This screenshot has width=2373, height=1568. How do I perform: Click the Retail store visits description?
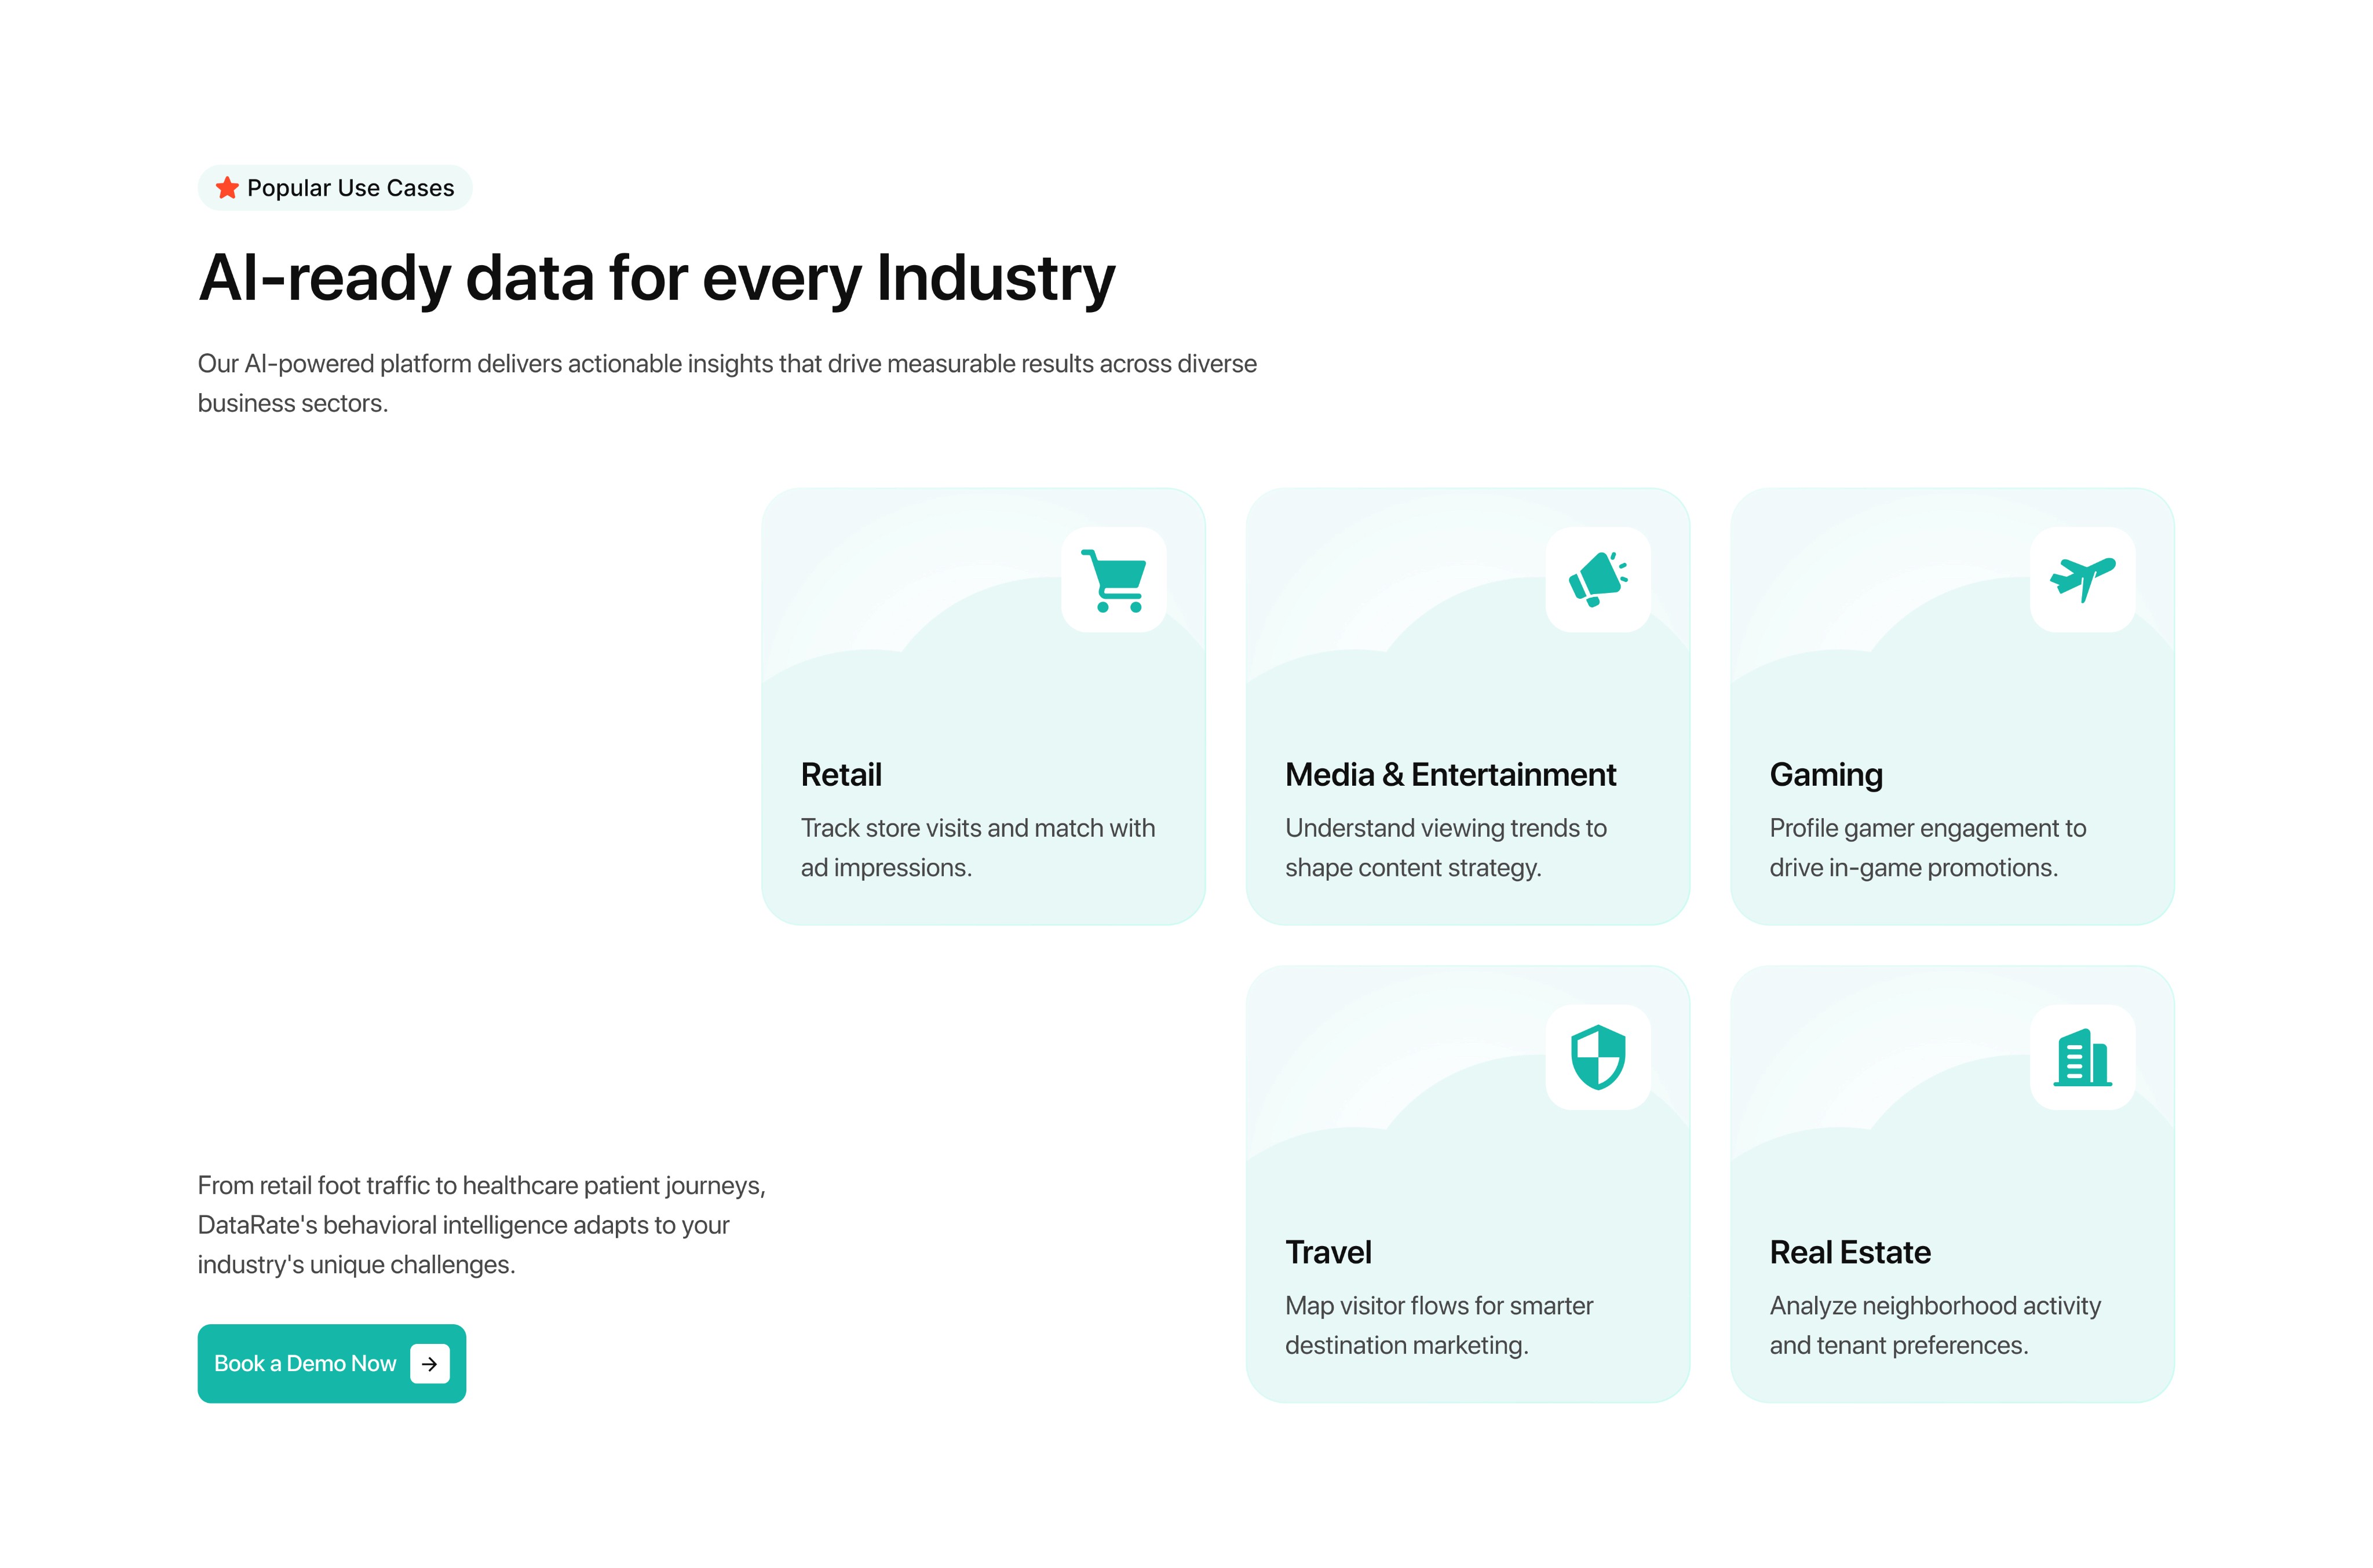[x=976, y=847]
